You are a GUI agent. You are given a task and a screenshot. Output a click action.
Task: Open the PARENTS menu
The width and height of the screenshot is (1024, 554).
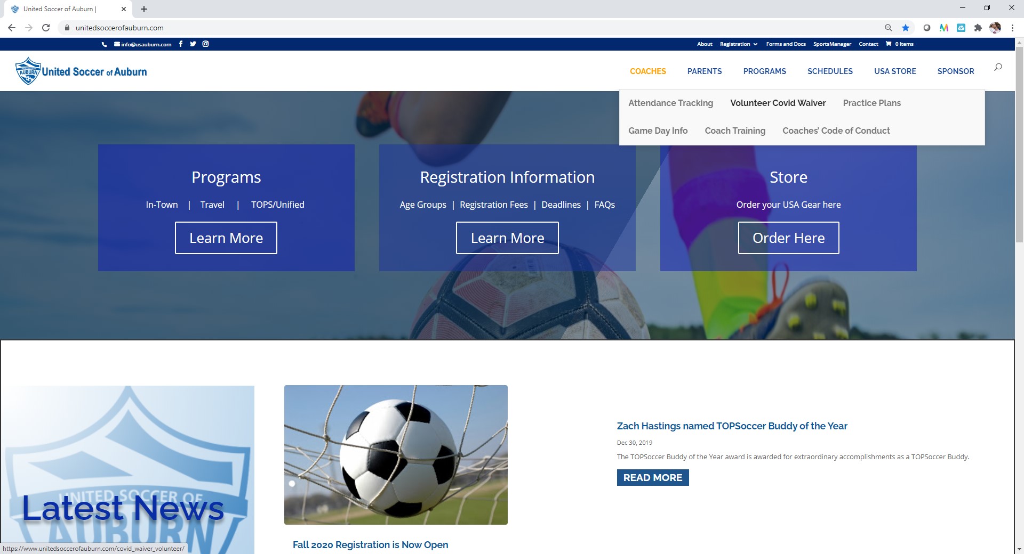[x=705, y=71]
